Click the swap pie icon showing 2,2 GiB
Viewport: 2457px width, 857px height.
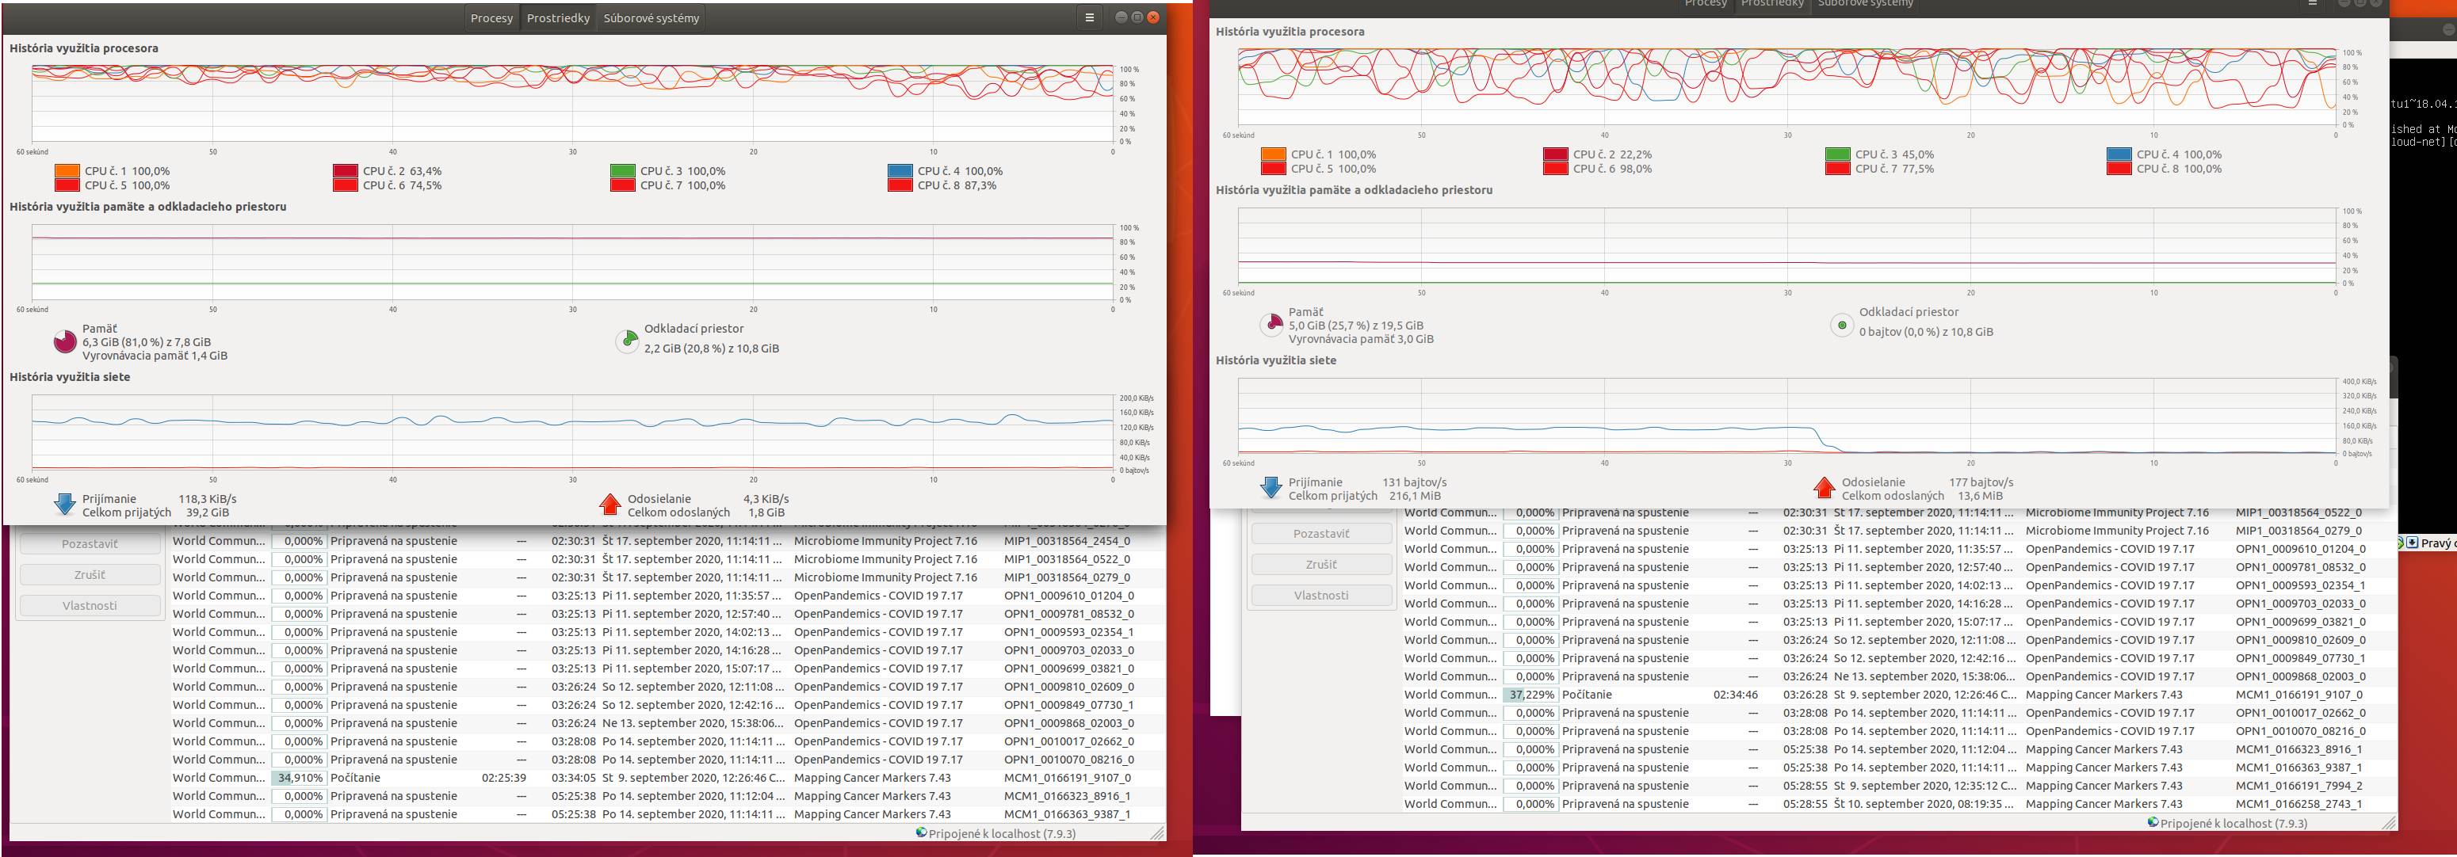[627, 341]
